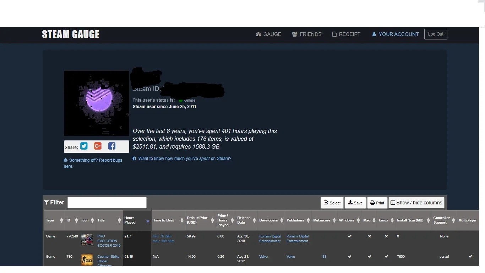Sort by Hours Played column header
The width and height of the screenshot is (485, 273).
click(x=137, y=220)
